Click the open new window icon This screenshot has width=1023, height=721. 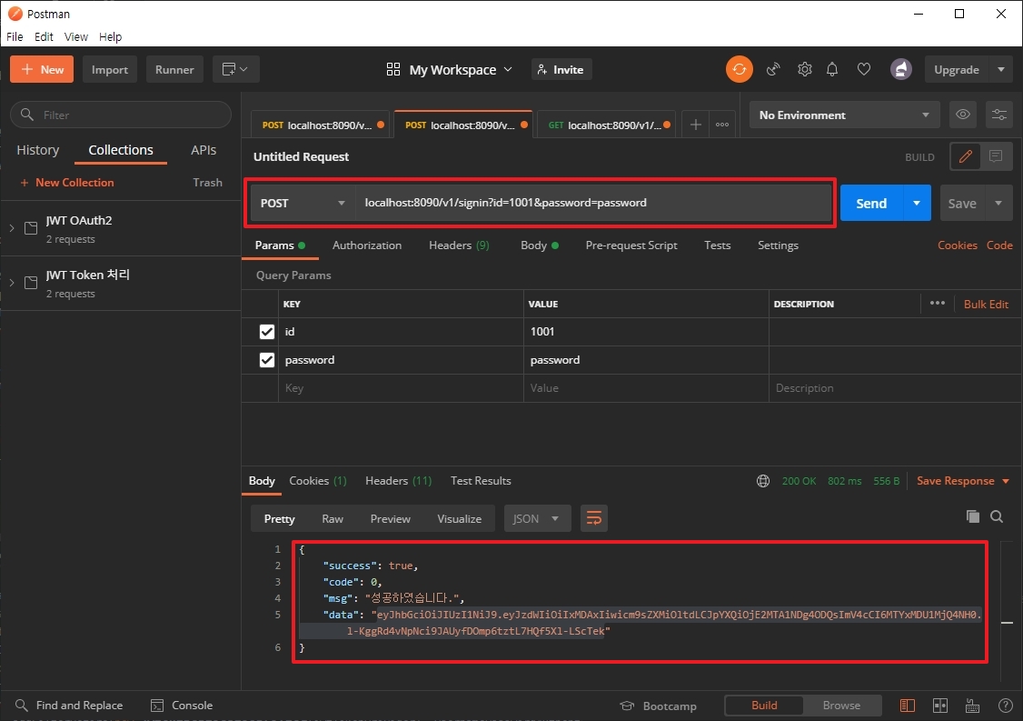click(235, 69)
